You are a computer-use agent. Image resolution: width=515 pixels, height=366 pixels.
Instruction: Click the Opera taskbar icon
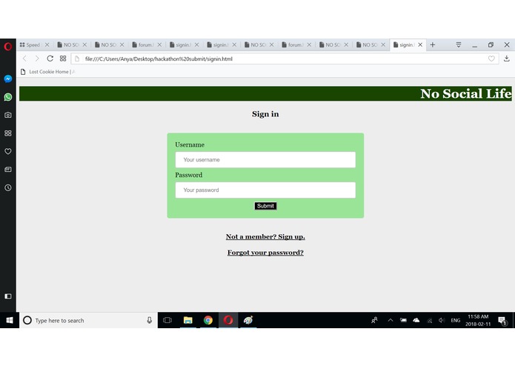[228, 320]
